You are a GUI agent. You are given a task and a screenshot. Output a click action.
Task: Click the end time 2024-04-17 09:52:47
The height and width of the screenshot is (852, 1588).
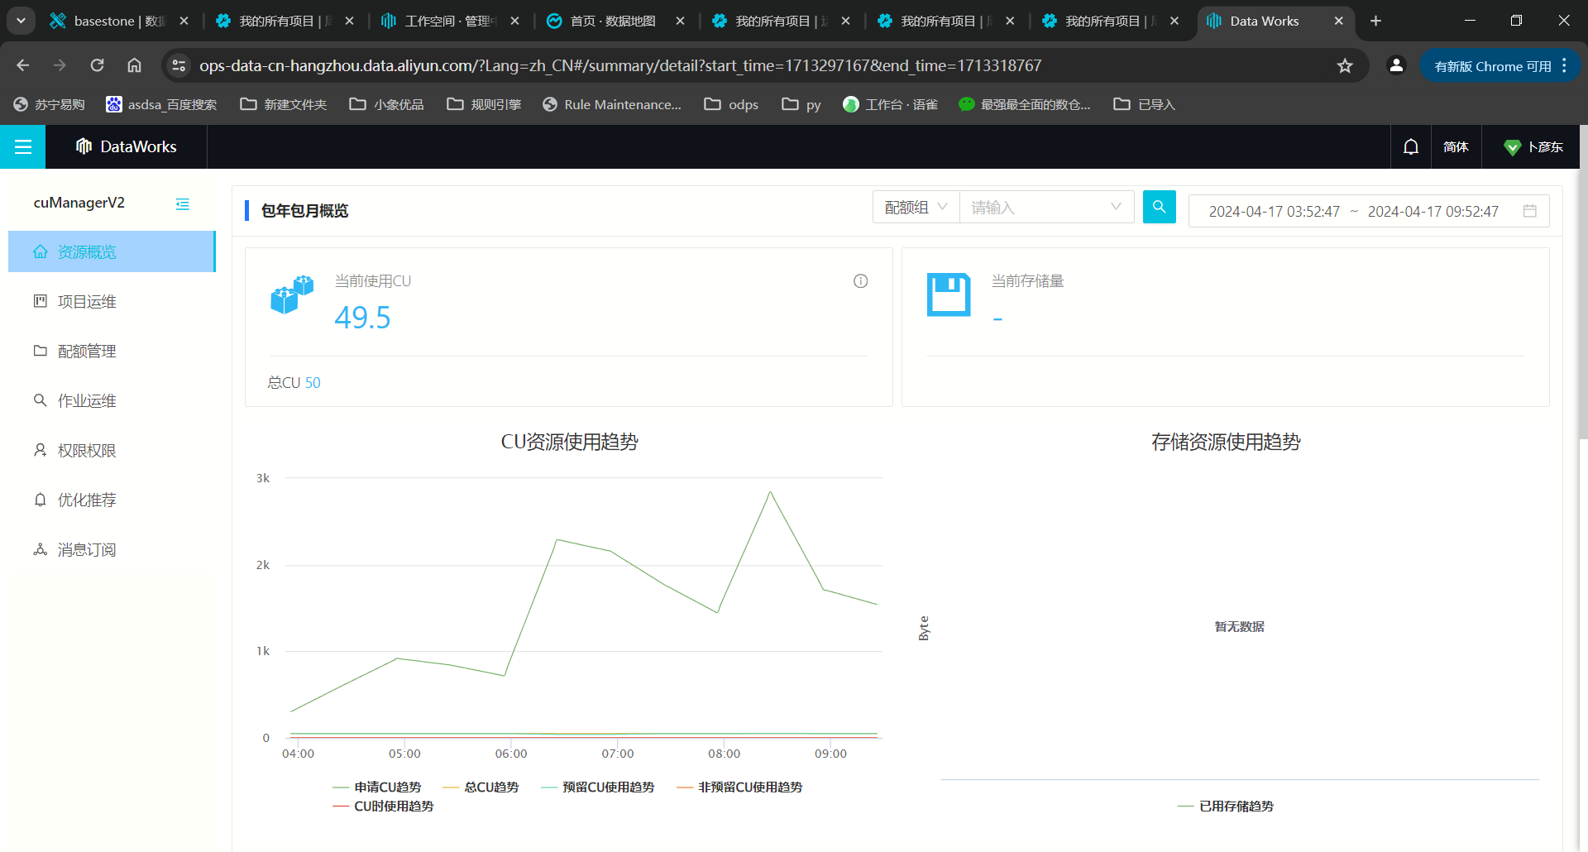pos(1433,211)
